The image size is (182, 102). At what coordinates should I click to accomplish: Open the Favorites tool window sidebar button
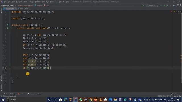(x=1, y=88)
